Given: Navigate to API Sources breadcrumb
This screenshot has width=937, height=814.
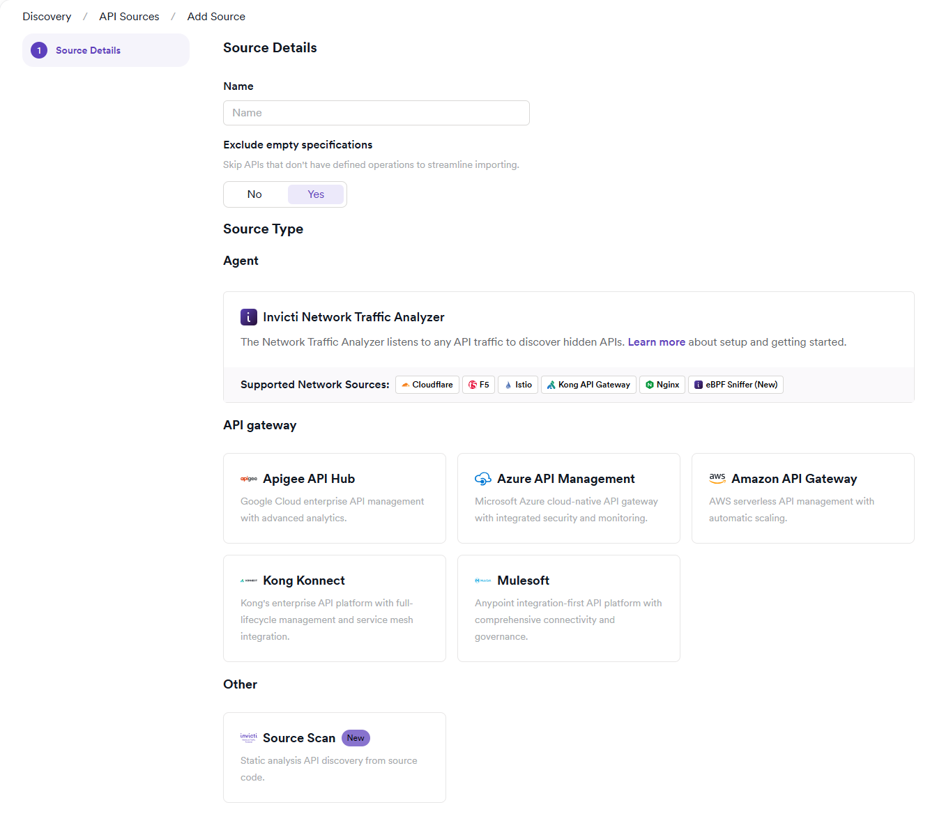Looking at the screenshot, I should [129, 17].
